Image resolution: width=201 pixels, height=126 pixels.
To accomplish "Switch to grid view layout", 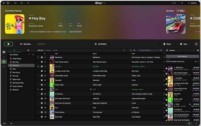I will tap(134, 50).
